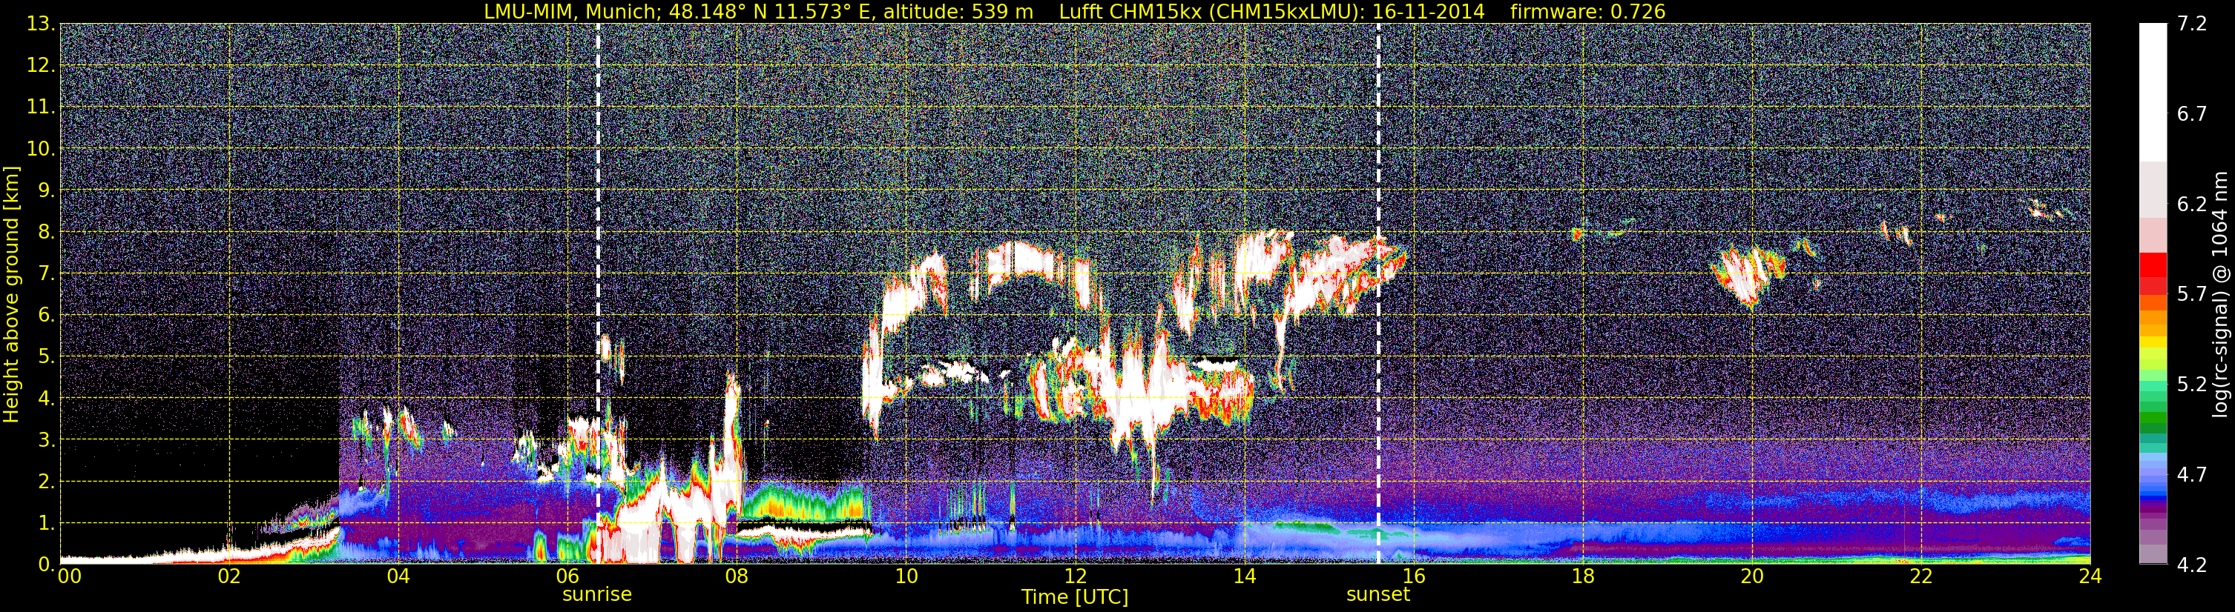Click the time tick label '18'

(1582, 577)
